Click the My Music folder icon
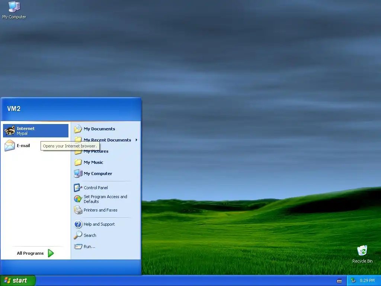 point(78,162)
